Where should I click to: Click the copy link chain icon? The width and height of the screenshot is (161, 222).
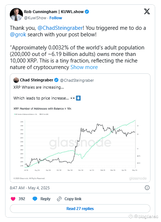[x=59, y=199]
